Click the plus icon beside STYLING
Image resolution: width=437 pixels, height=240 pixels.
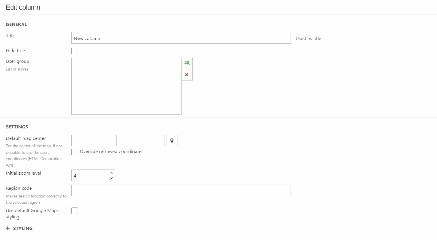[x=8, y=228]
